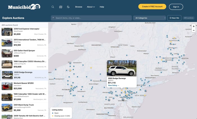Open the 500 Gallon Hardi Sprayer listing
The width and height of the screenshot is (197, 119).
point(24,53)
